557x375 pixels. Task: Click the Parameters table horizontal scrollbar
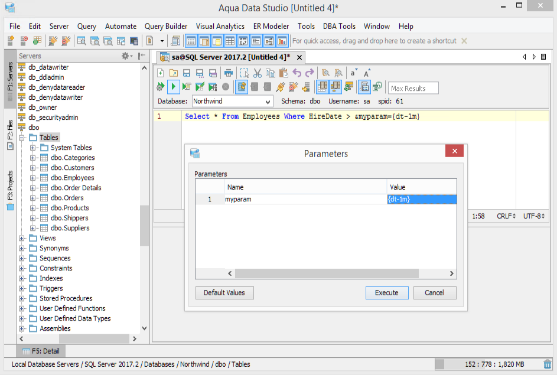327,273
